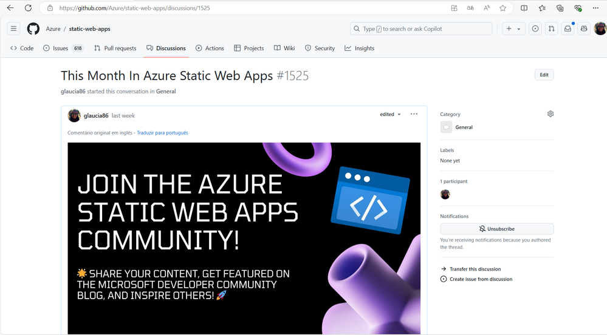The height and width of the screenshot is (335, 607).
Task: Select the General category in the sidebar
Action: tap(457, 127)
